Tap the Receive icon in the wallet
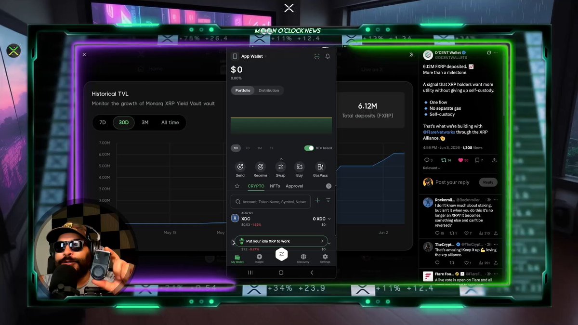 click(x=260, y=167)
